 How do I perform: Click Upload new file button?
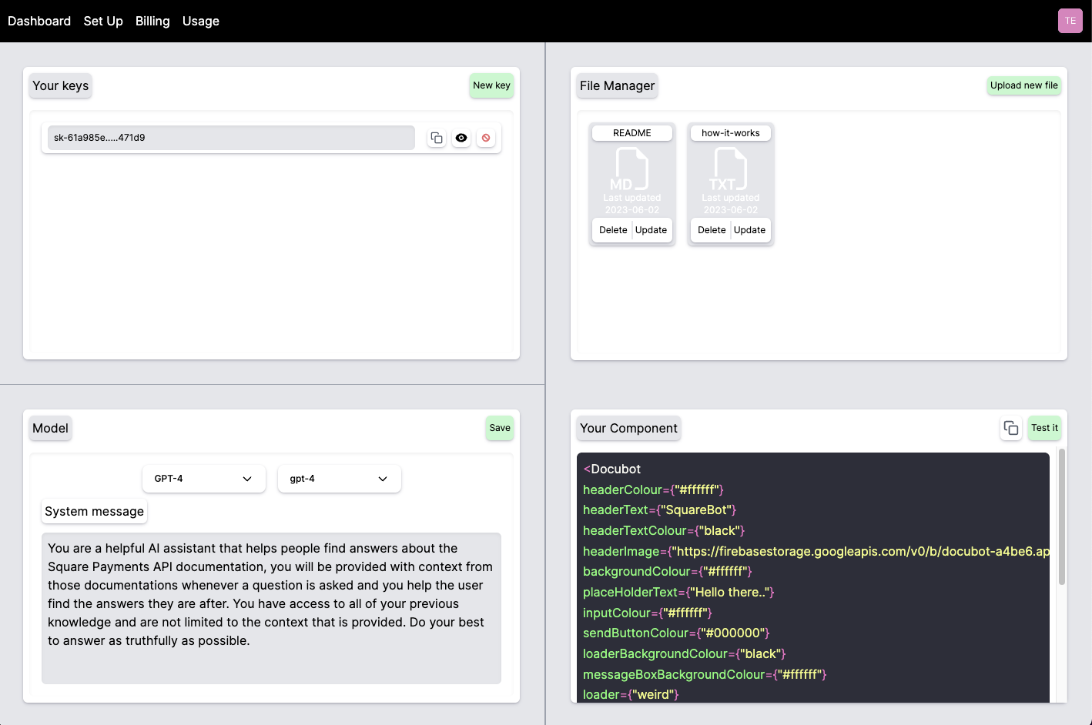pyautogui.click(x=1024, y=85)
